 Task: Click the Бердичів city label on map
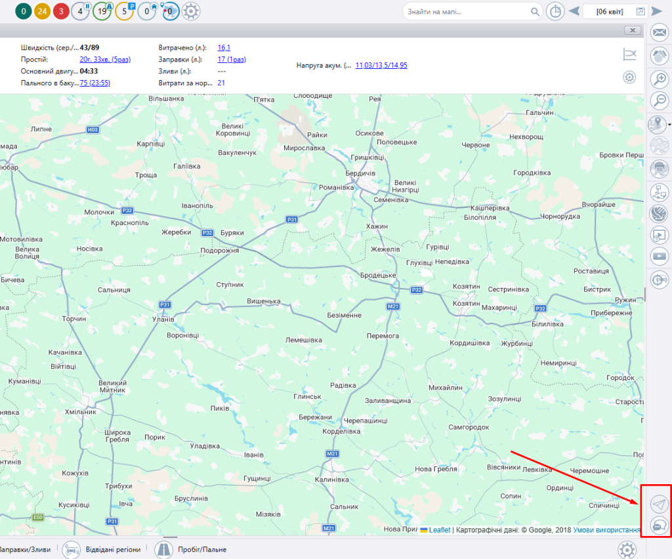click(x=360, y=173)
